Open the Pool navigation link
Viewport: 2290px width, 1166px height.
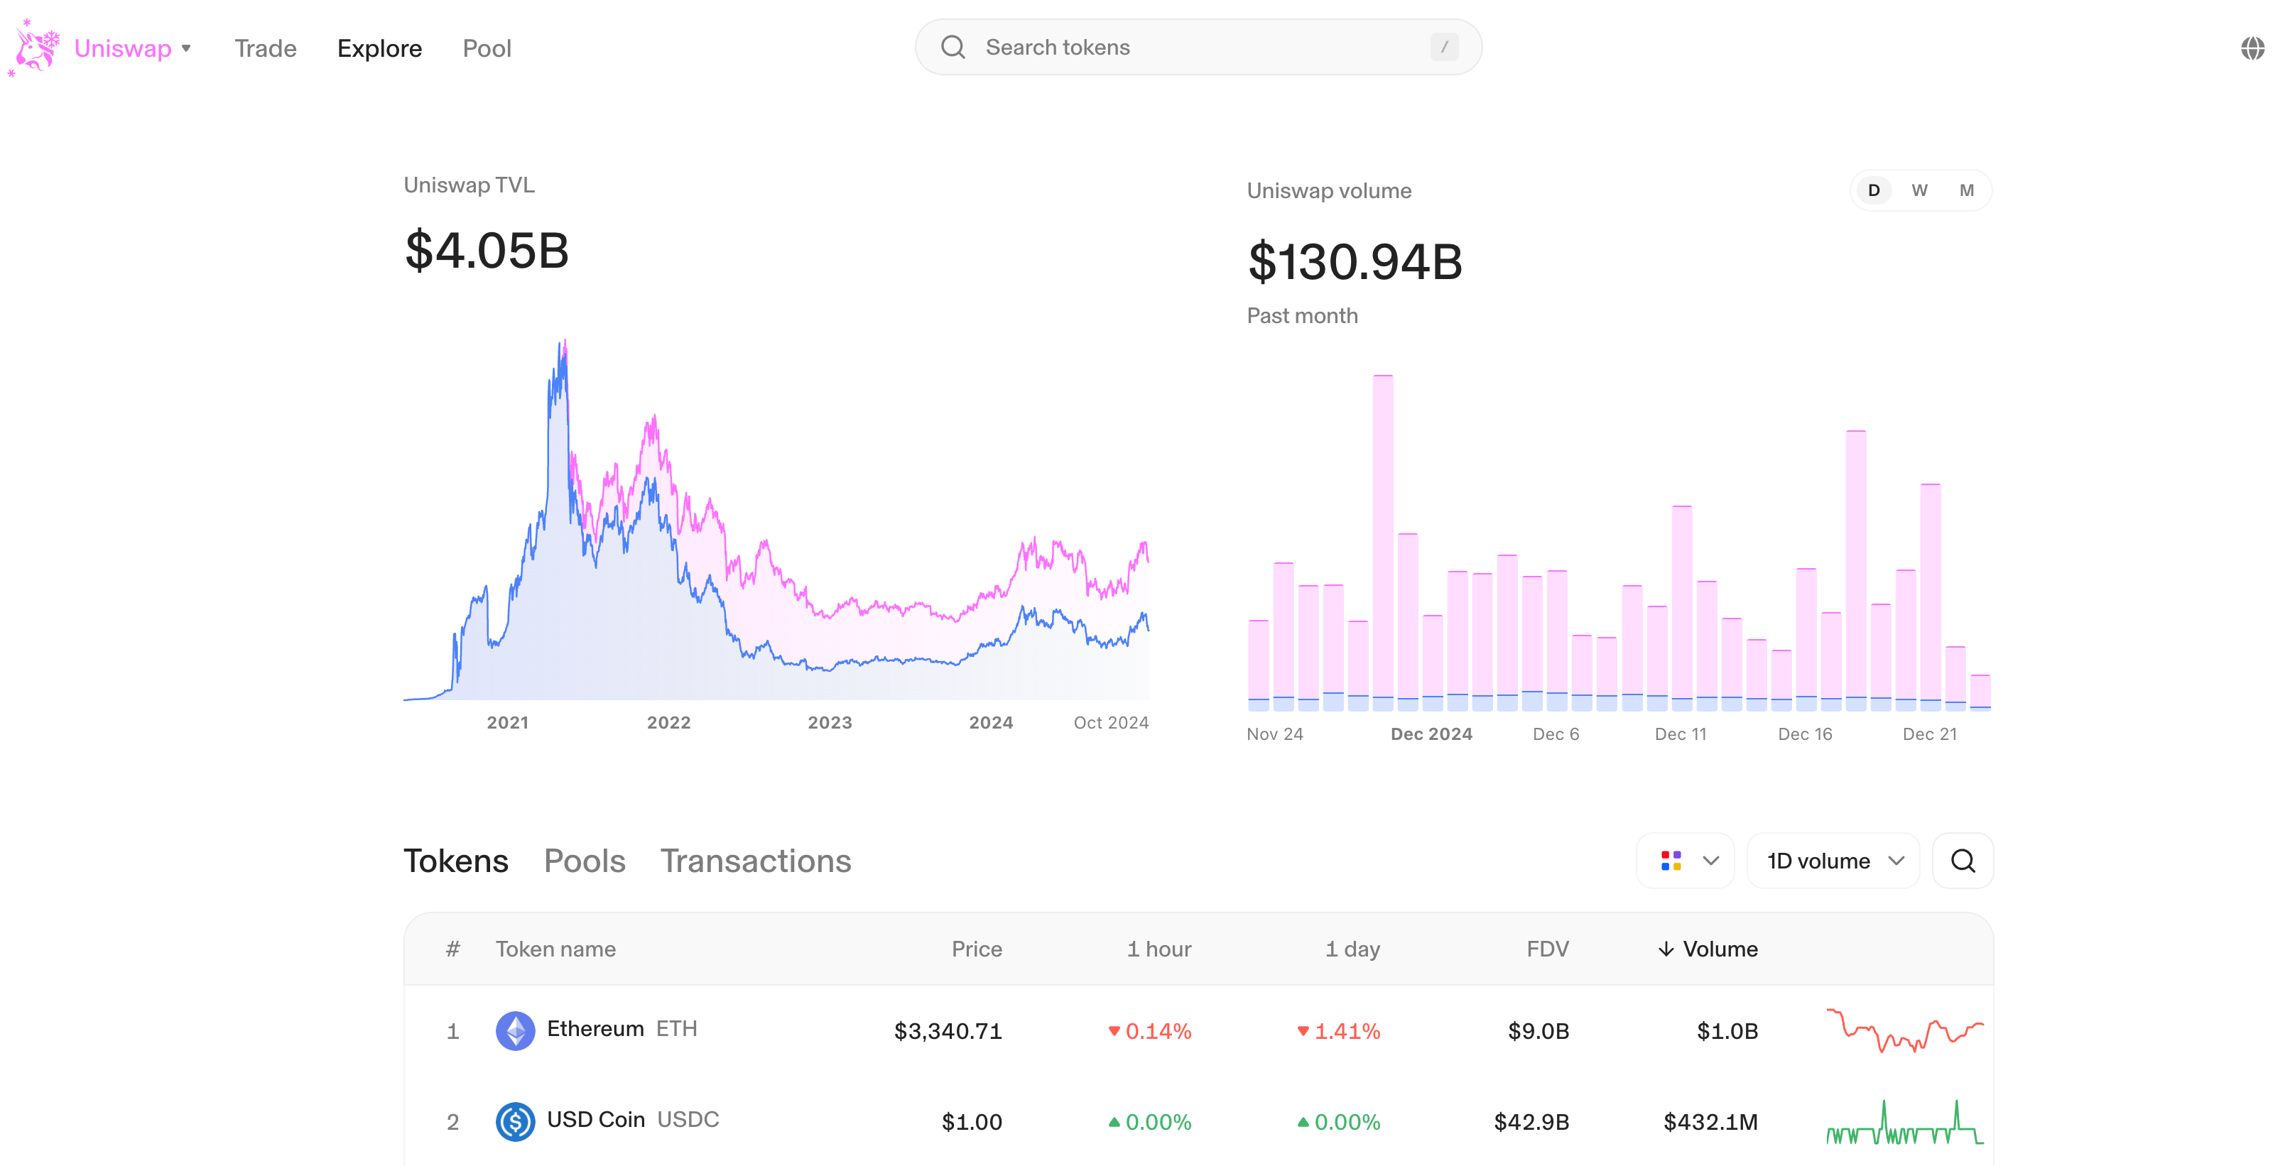tap(487, 48)
